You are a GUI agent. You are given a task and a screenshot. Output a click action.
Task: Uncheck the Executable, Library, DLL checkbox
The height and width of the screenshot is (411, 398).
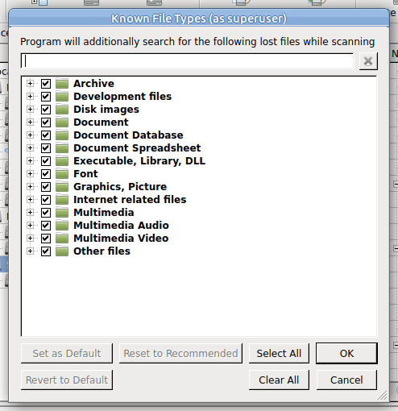click(x=46, y=161)
